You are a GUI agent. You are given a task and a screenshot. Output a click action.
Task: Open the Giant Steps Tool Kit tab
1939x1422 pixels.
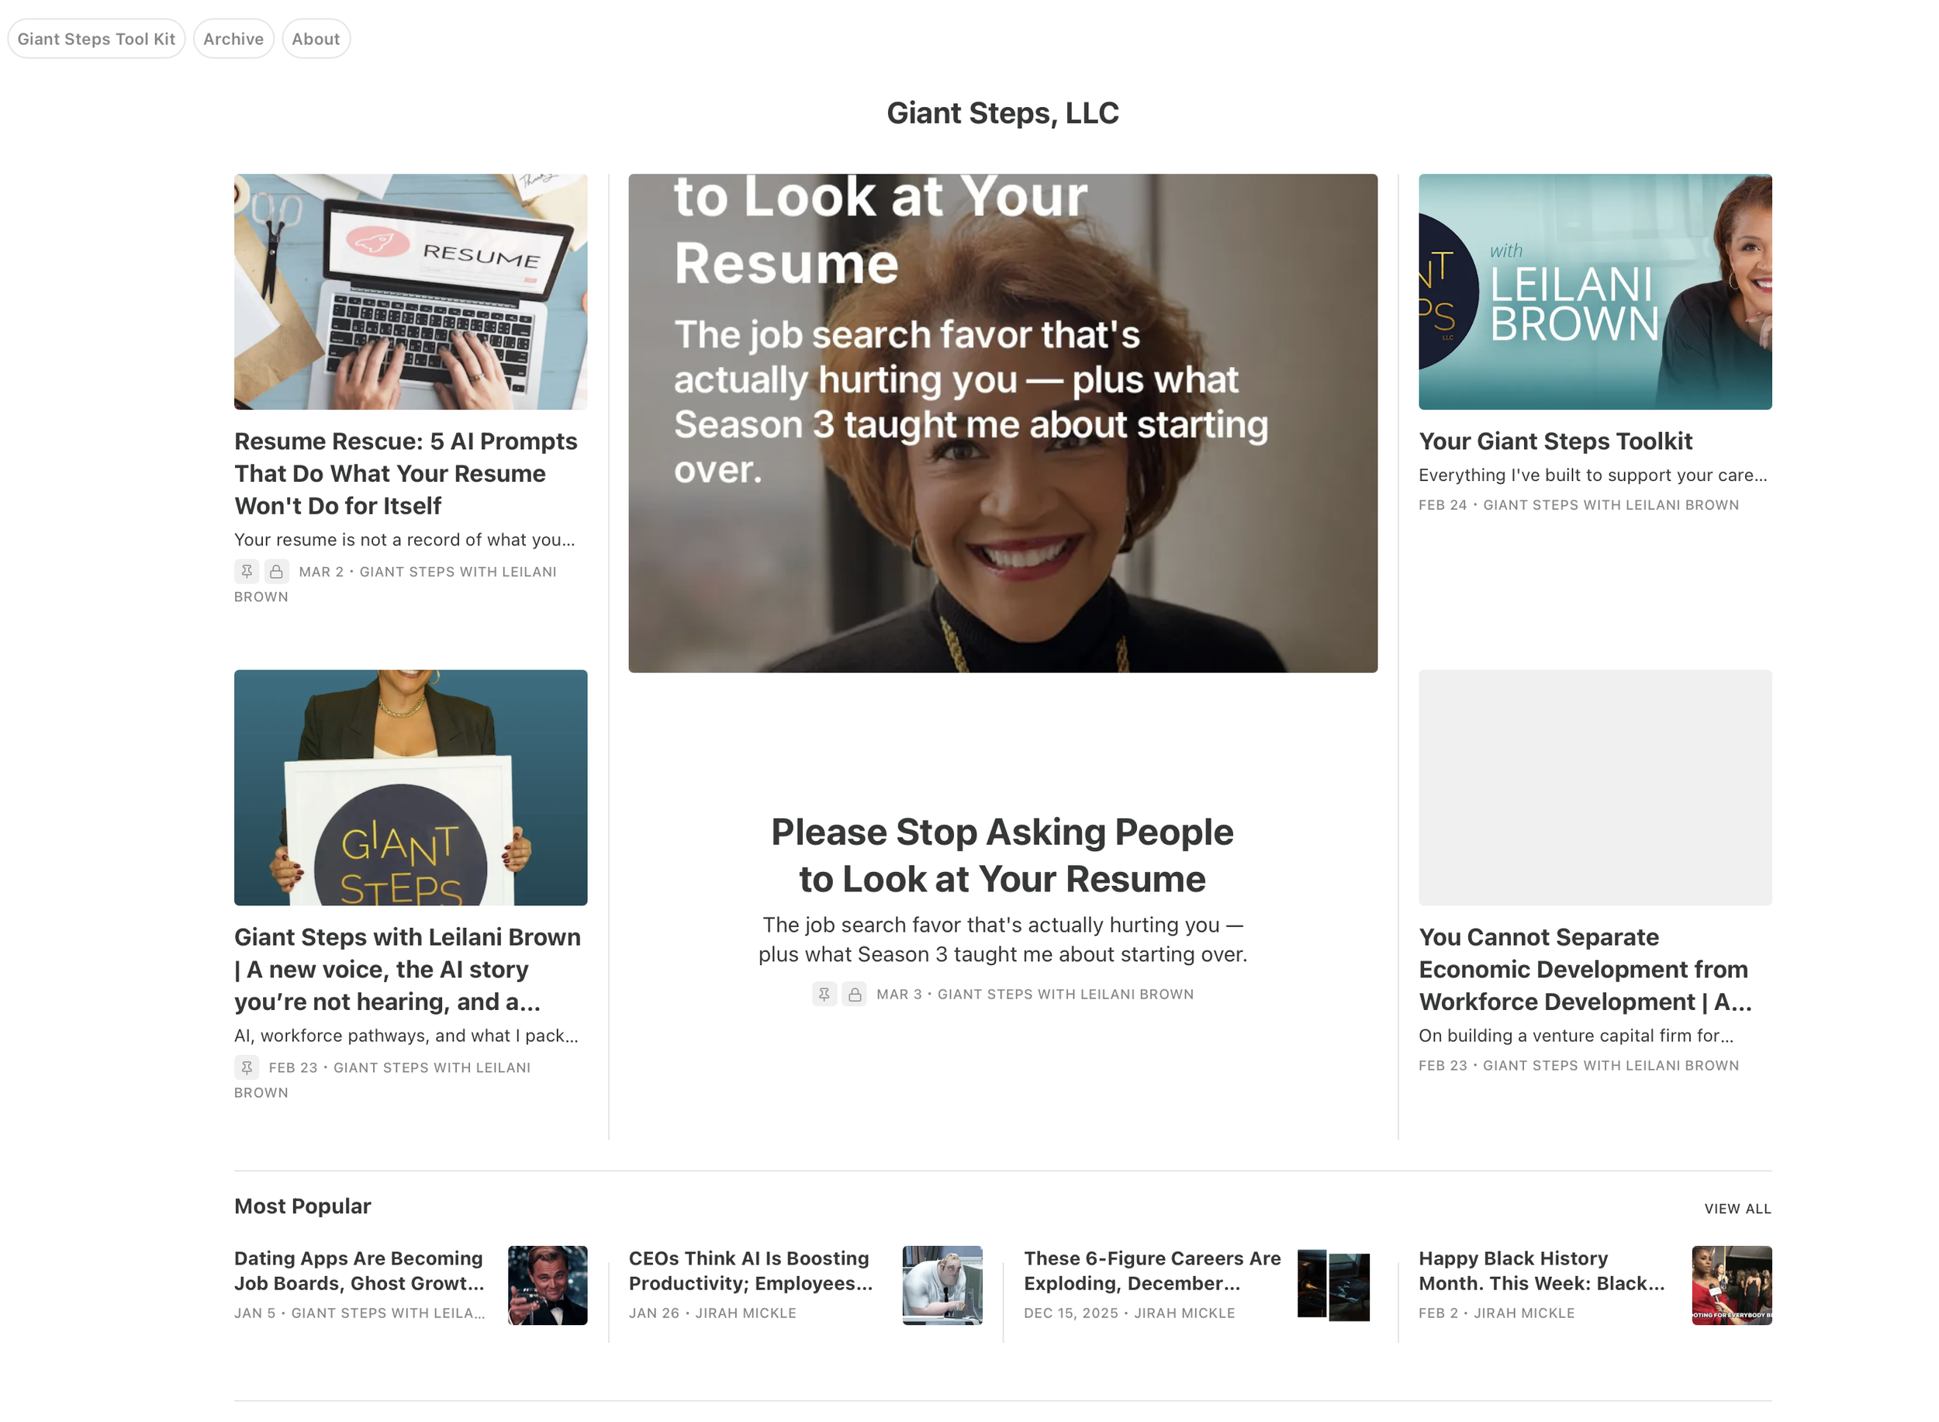point(96,39)
